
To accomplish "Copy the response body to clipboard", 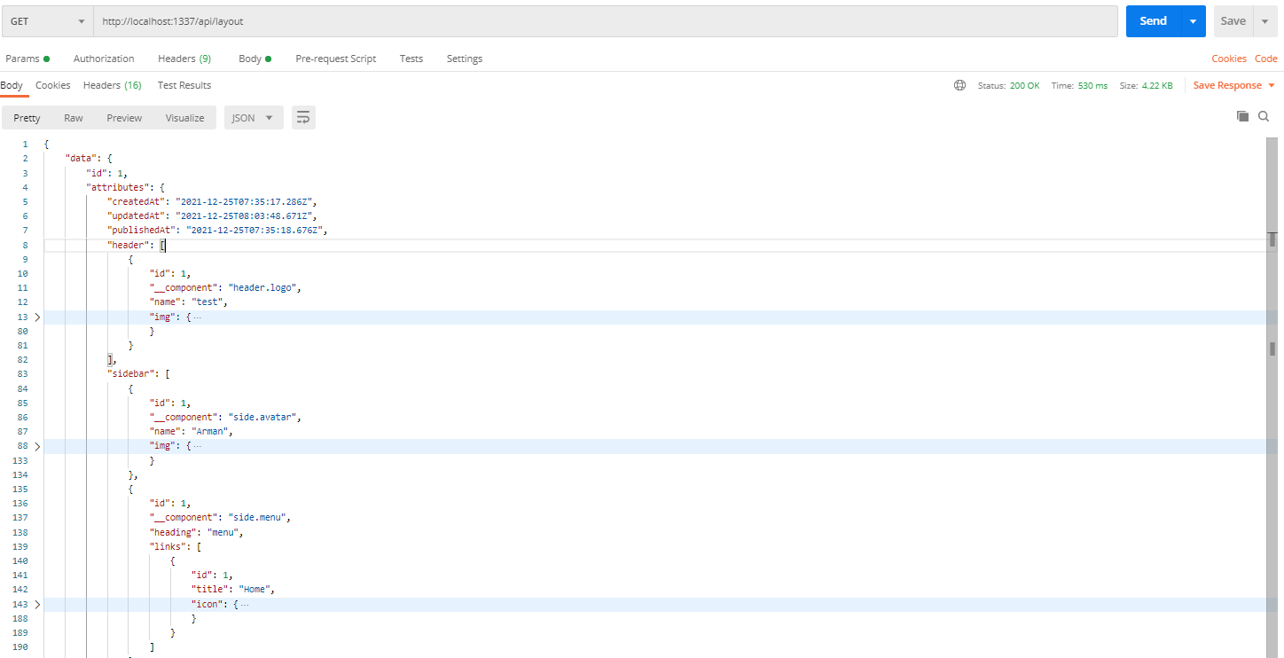I will pos(1243,116).
